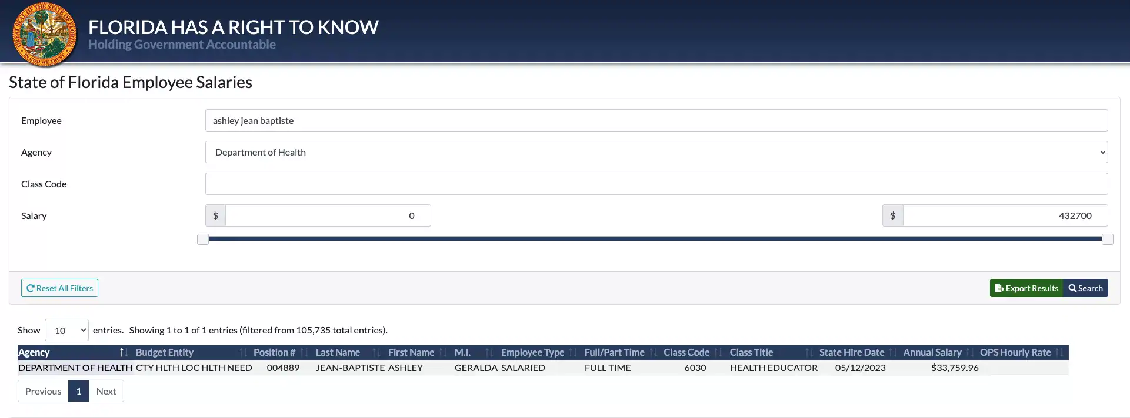Click the minimum salary slider handle

click(x=203, y=239)
